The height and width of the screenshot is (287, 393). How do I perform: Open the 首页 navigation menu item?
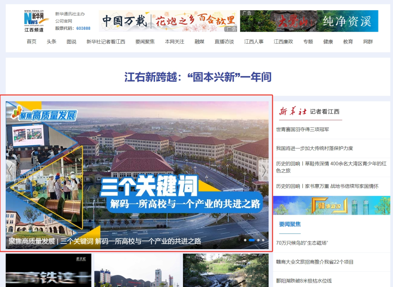pyautogui.click(x=32, y=41)
